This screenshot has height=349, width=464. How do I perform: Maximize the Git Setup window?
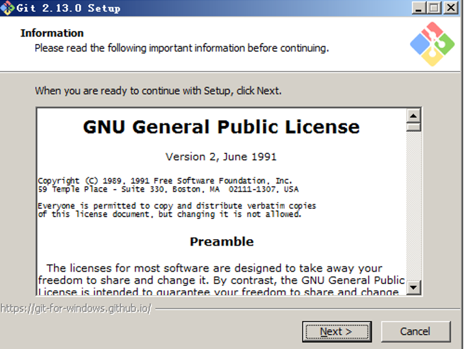click(434, 8)
